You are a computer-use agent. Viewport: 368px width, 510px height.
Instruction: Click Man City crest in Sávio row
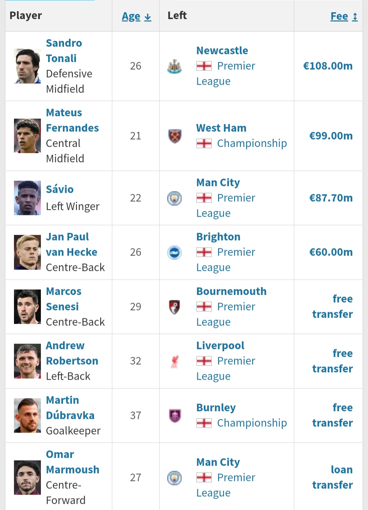(x=174, y=198)
